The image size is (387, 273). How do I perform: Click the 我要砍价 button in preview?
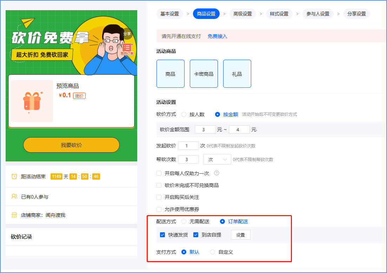tap(71, 145)
